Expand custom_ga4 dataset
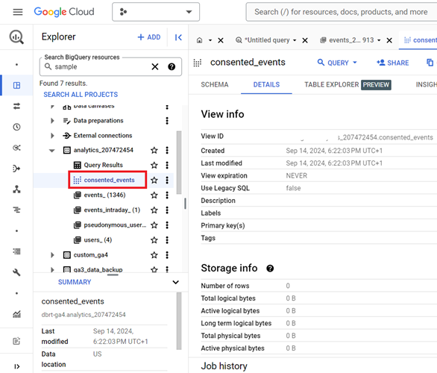The height and width of the screenshot is (373, 437). [52, 255]
